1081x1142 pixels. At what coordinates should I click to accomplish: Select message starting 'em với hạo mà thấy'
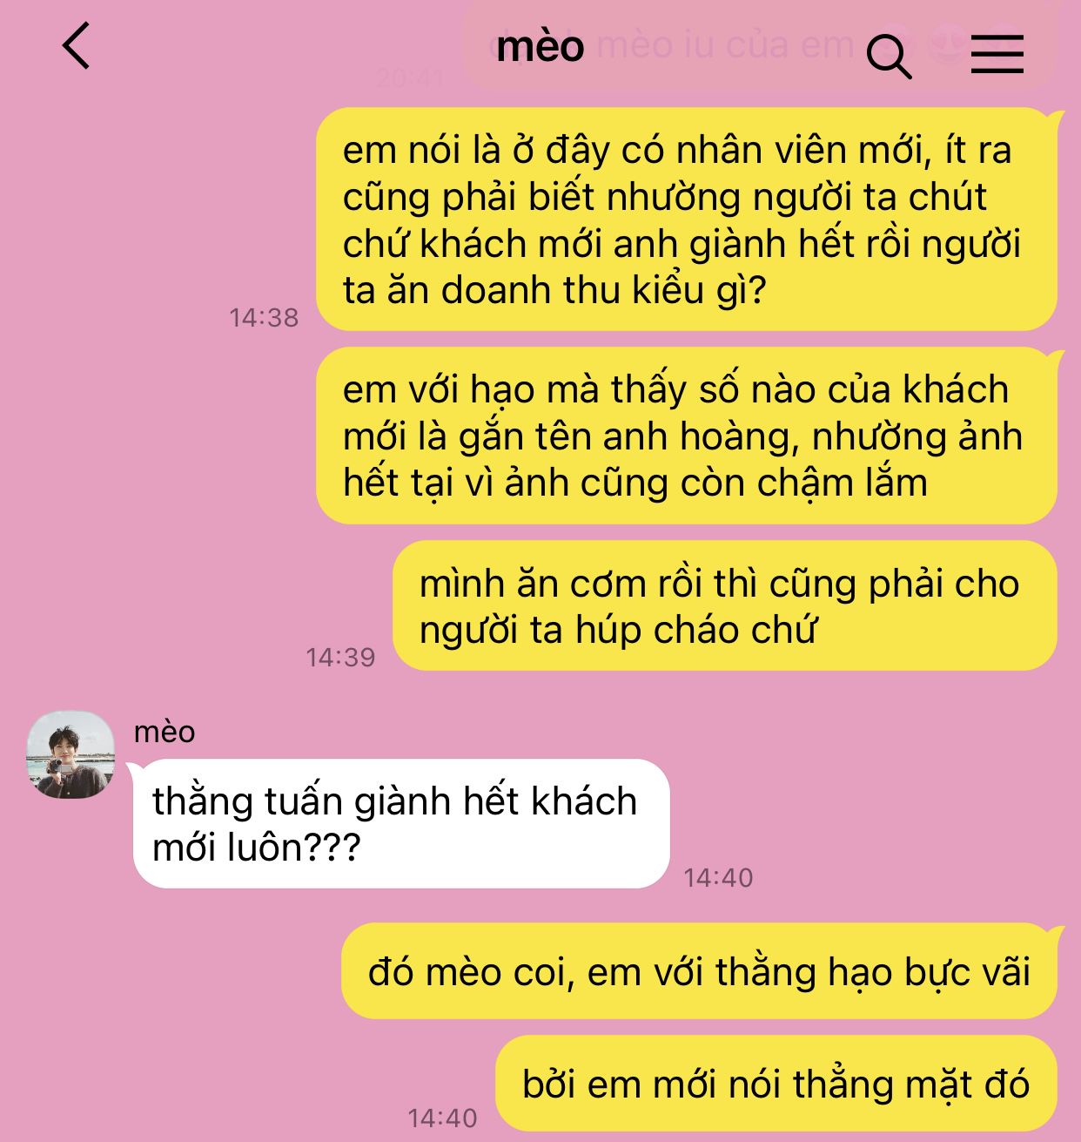(686, 436)
